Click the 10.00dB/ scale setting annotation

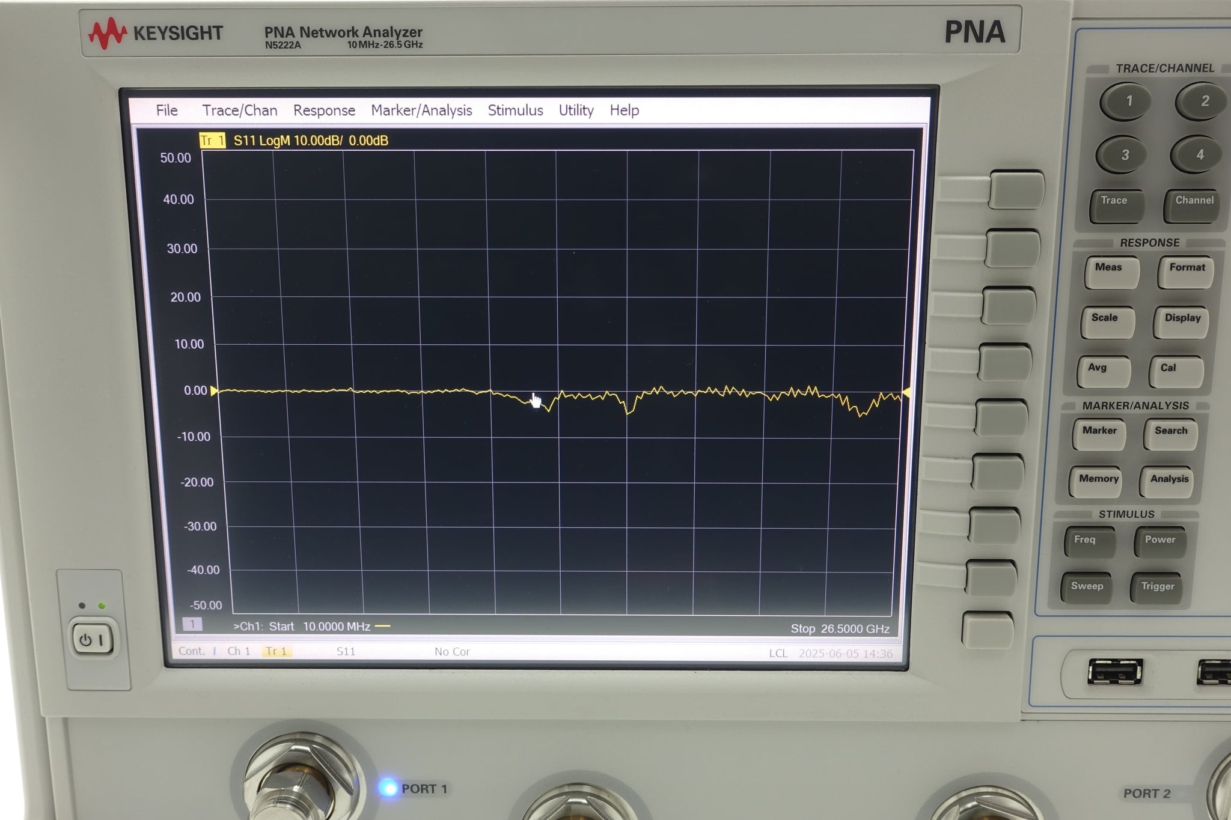pos(319,139)
